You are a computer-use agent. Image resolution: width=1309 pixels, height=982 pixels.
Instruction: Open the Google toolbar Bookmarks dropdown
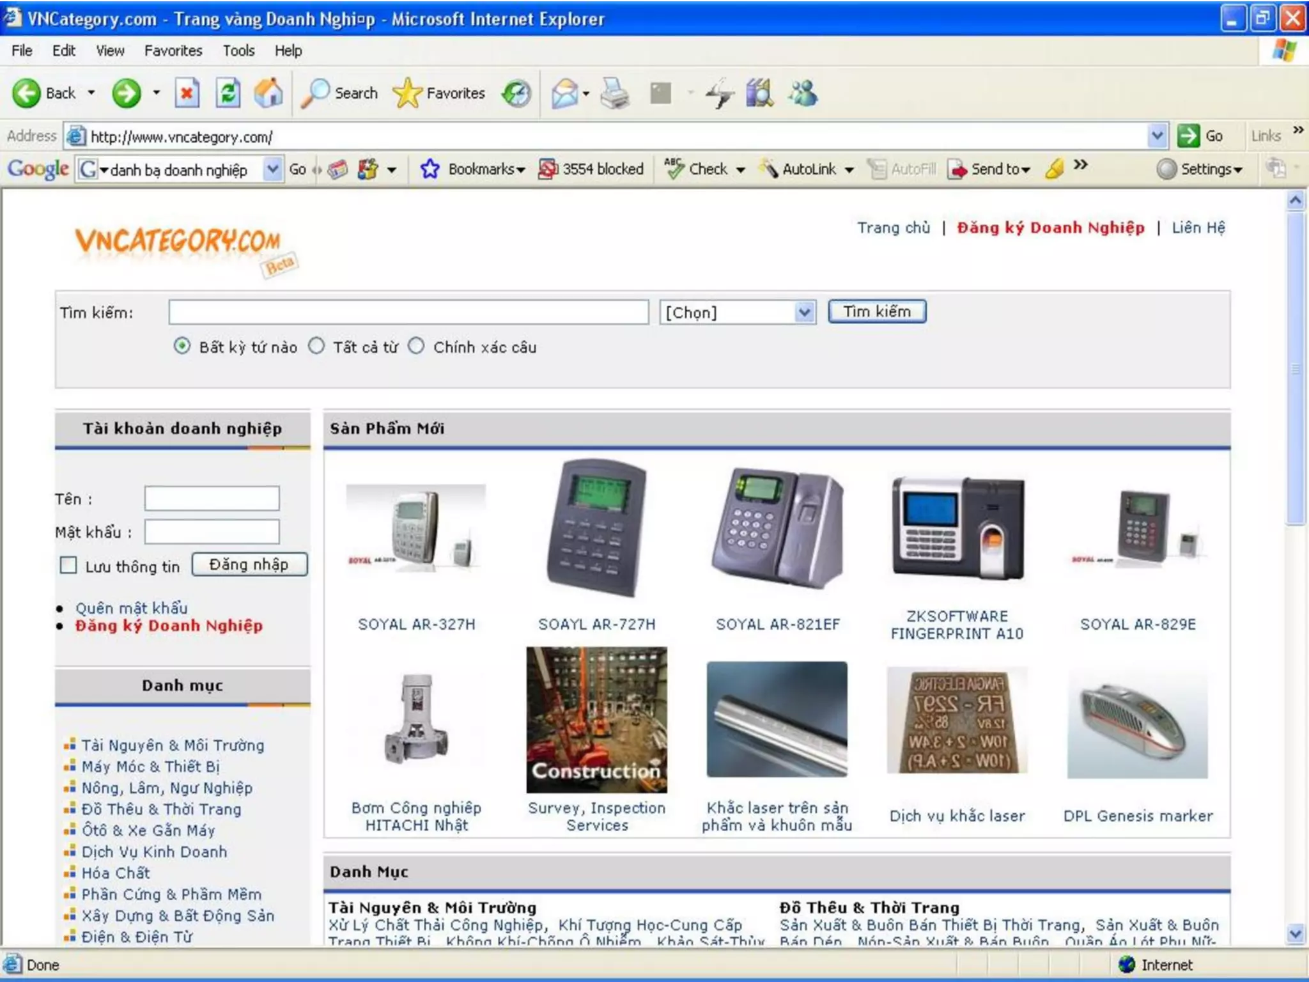[x=486, y=169]
